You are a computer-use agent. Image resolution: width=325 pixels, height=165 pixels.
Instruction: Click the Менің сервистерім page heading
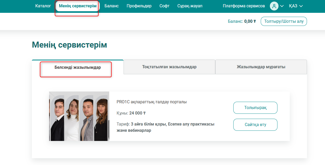tap(69, 45)
